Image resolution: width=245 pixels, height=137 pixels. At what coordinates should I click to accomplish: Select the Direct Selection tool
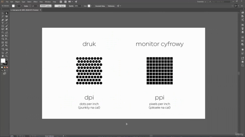(7, 13)
